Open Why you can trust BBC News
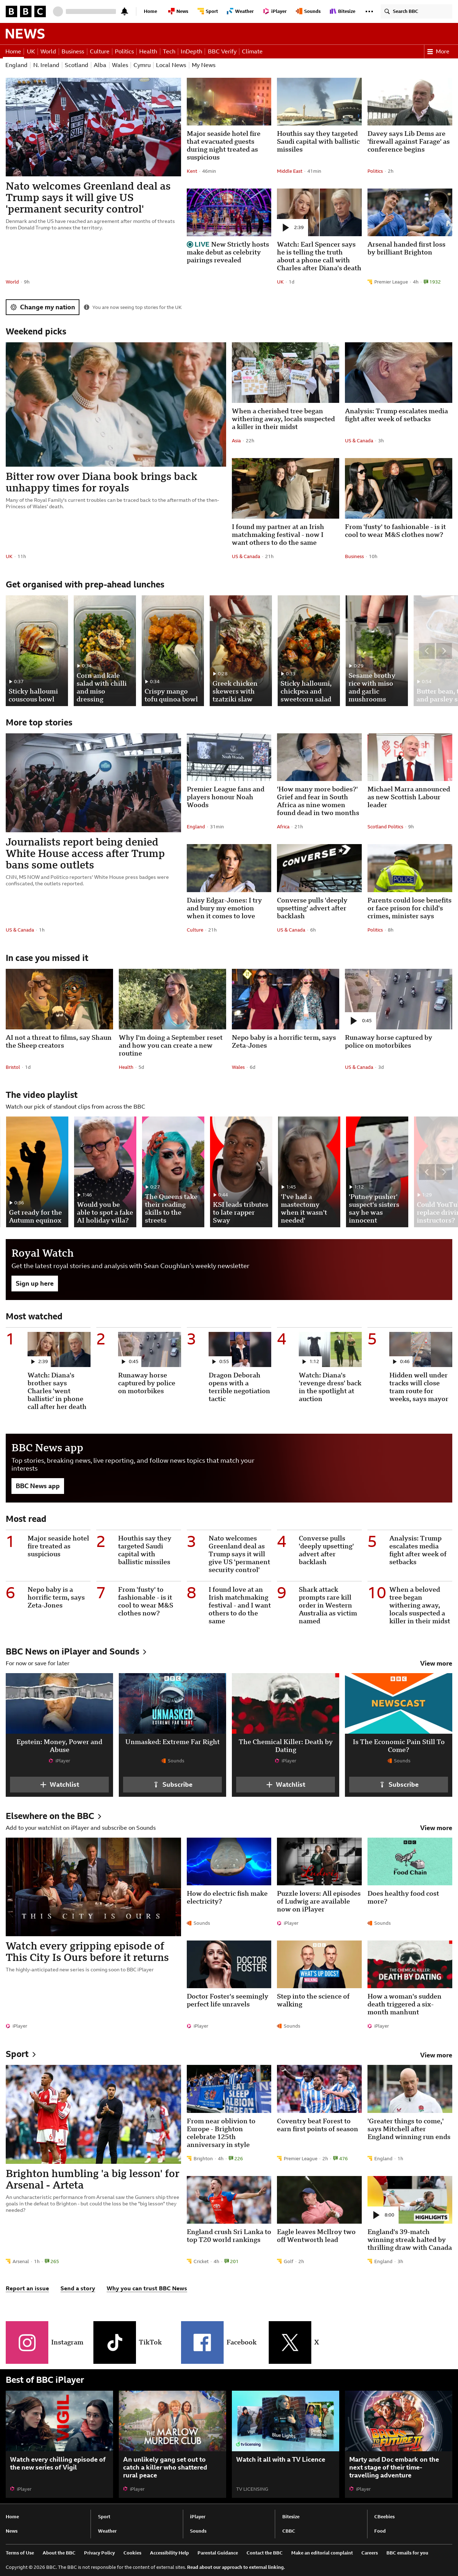 click(147, 2288)
